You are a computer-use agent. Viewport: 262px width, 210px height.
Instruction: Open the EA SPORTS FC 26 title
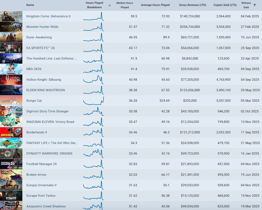pos(41,48)
